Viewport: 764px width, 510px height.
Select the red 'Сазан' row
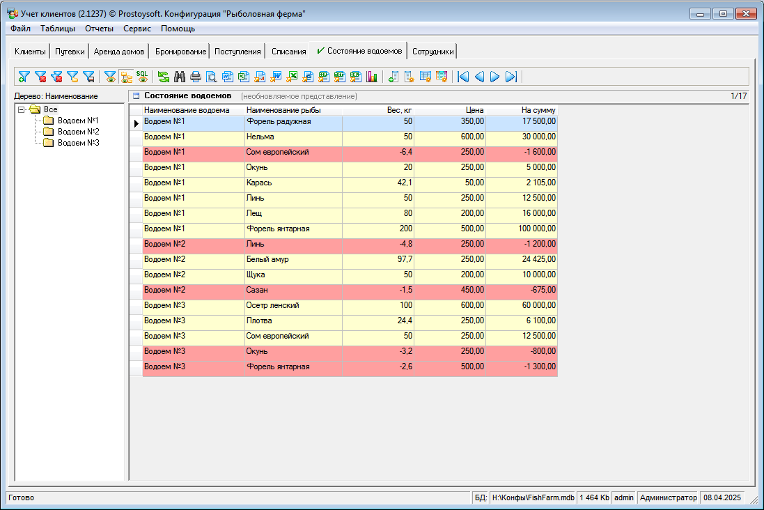point(293,290)
